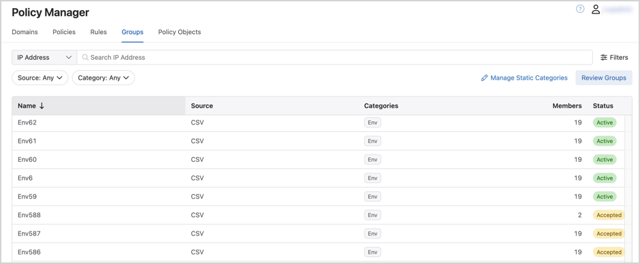Expand the Source: Any filter
This screenshot has height=264, width=640.
[x=40, y=78]
